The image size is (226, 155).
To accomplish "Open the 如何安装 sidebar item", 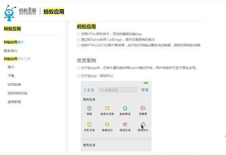I will coord(14,84).
